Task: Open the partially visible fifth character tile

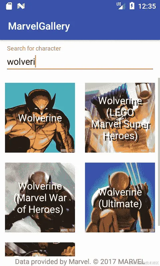Action: 40,249
